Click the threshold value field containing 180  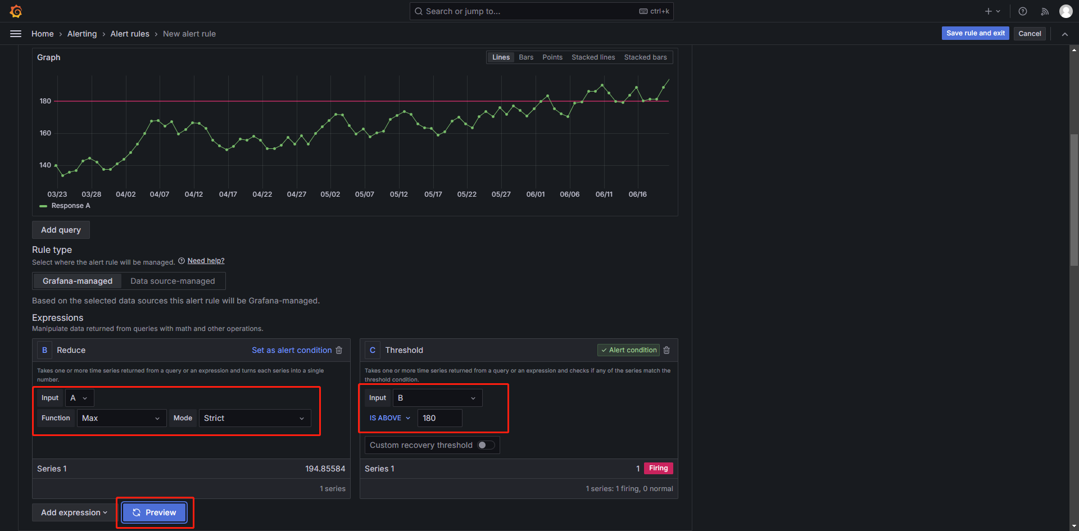click(439, 418)
